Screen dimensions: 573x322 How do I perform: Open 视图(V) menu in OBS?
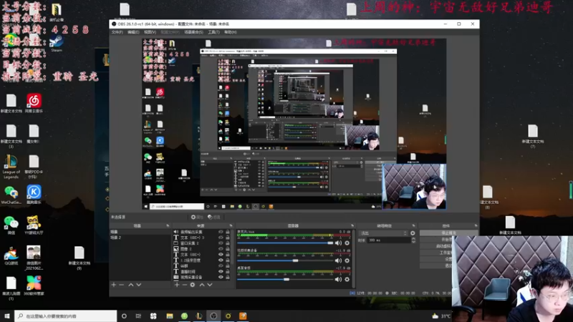point(150,32)
